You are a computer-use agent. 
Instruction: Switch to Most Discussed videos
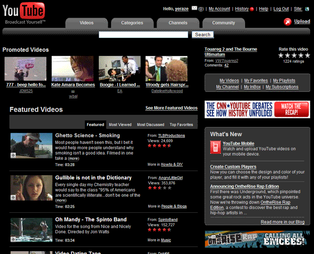pos(150,125)
